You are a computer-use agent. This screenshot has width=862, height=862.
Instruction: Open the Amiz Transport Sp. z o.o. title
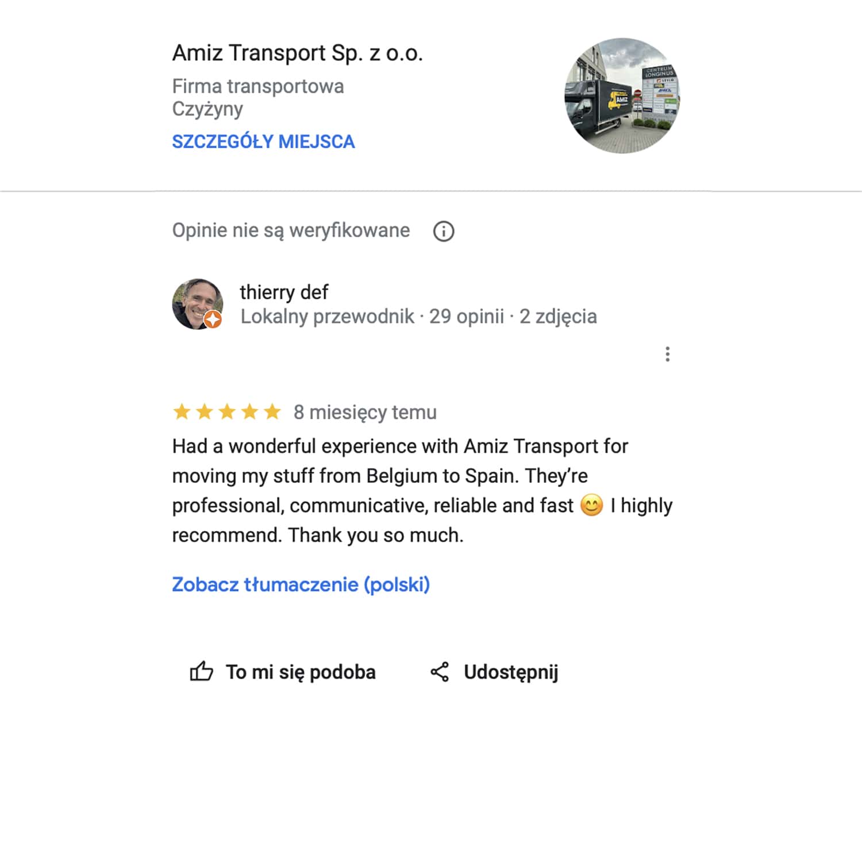coord(298,53)
